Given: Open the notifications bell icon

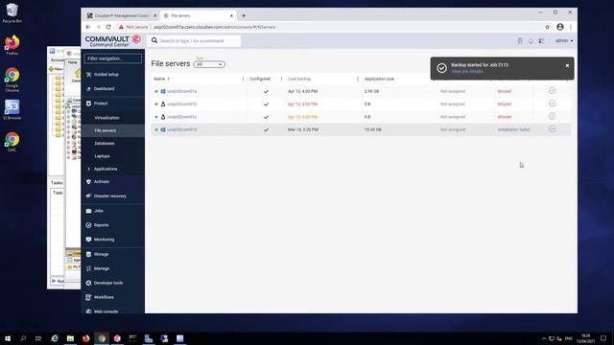Looking at the screenshot, I should (531, 41).
